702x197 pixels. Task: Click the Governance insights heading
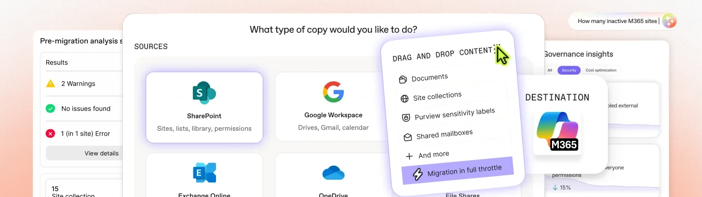pyautogui.click(x=579, y=54)
